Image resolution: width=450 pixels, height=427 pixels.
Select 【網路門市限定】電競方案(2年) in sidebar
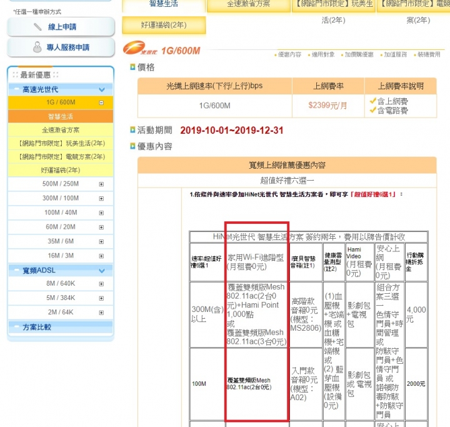(x=61, y=156)
